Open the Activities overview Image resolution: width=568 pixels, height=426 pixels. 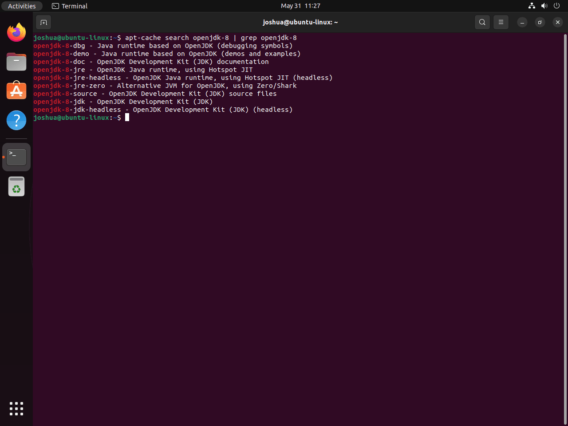tap(22, 6)
